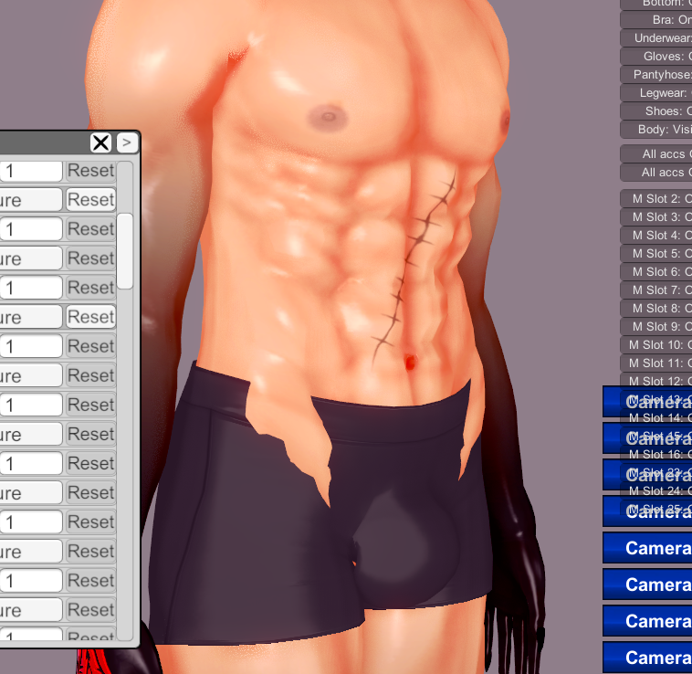This screenshot has width=692, height=674.
Task: Toggle the Shoes clothing state
Action: 656,111
